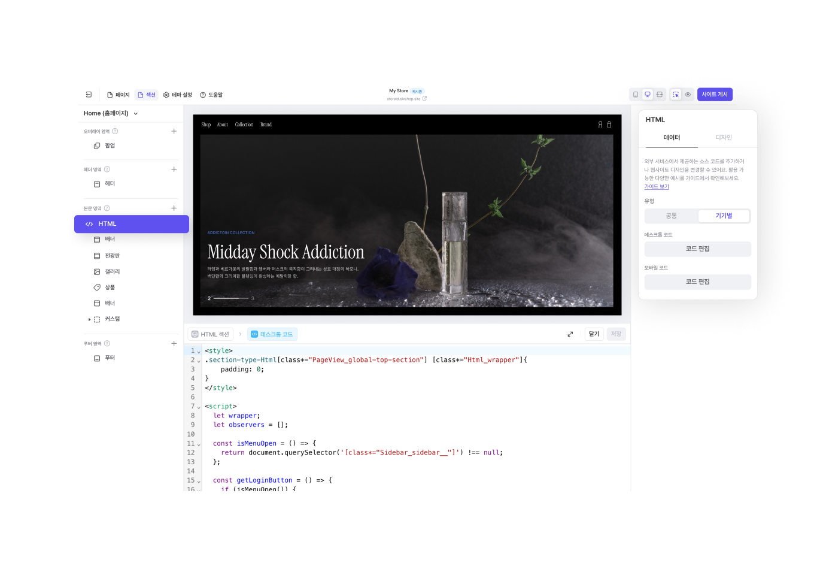
Task: Enable the element selection cursor mode
Action: (676, 95)
